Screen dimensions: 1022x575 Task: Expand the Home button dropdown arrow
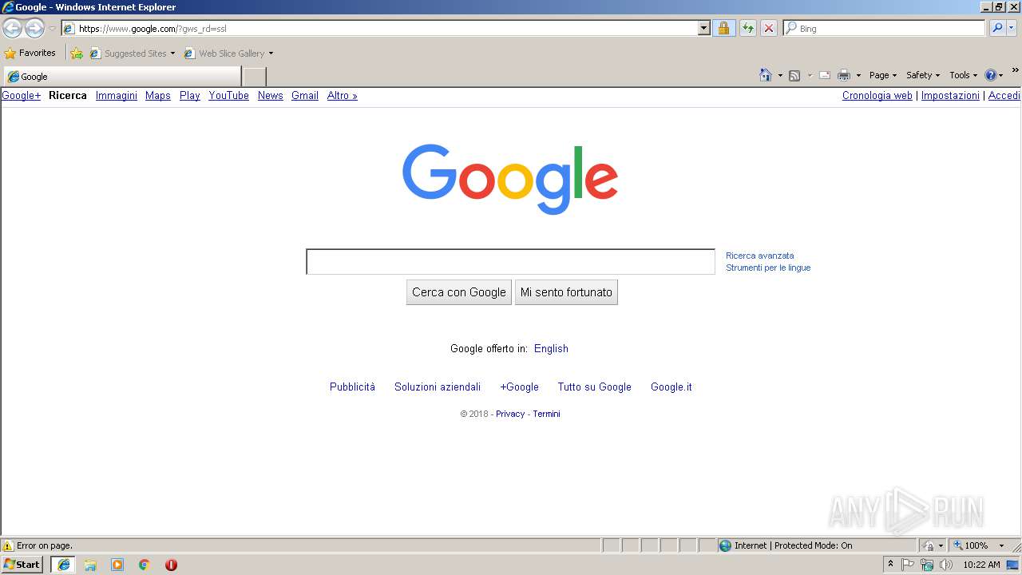point(780,76)
